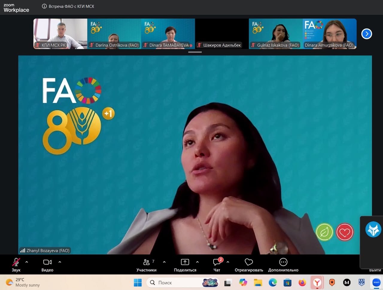Select Darina Ostrikova (FAO) video thumbnail
This screenshot has width=383, height=290.
(x=114, y=34)
